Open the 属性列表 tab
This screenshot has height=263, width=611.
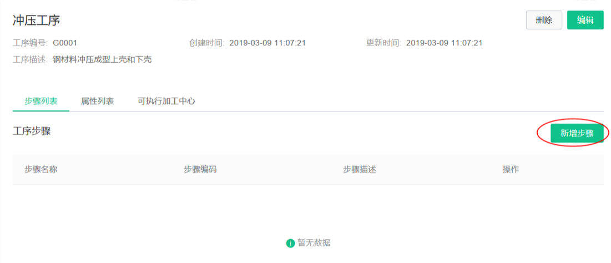(98, 102)
